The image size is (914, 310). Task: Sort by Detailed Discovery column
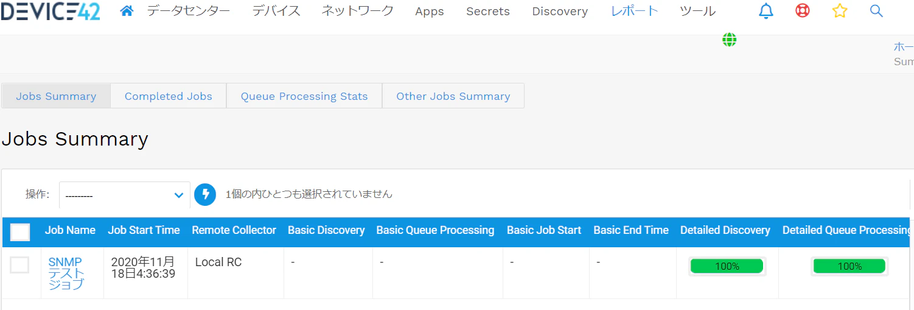(x=725, y=230)
